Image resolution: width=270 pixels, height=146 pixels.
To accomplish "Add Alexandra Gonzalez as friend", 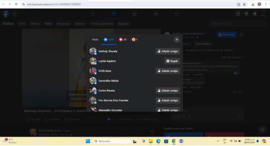I will coord(168,110).
